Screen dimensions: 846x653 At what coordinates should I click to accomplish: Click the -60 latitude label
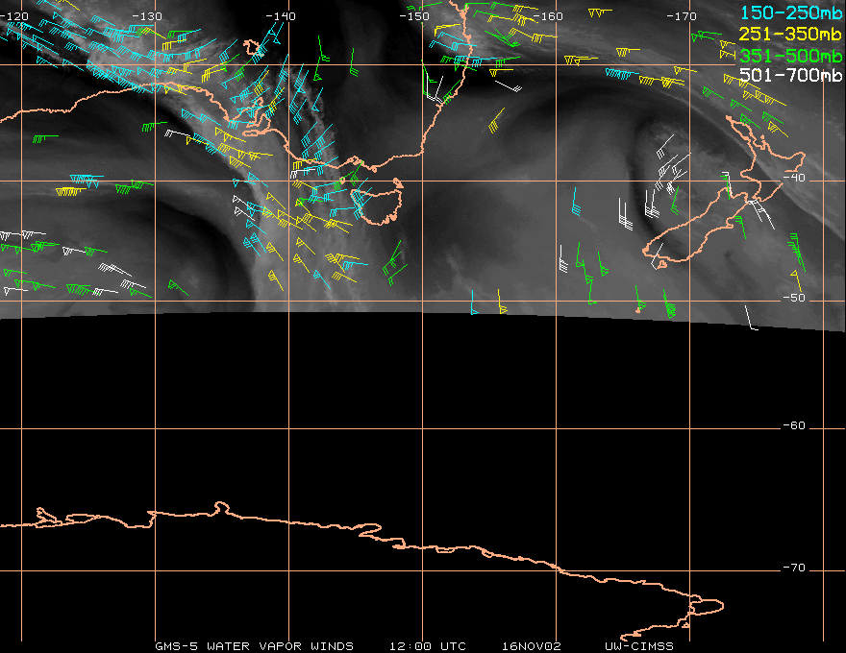click(794, 425)
